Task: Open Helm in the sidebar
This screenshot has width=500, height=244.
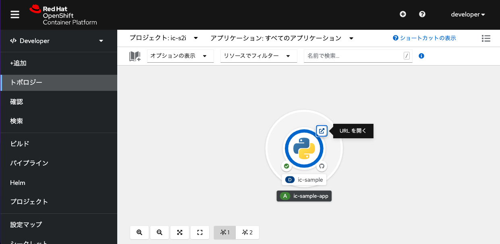Action: [58, 182]
